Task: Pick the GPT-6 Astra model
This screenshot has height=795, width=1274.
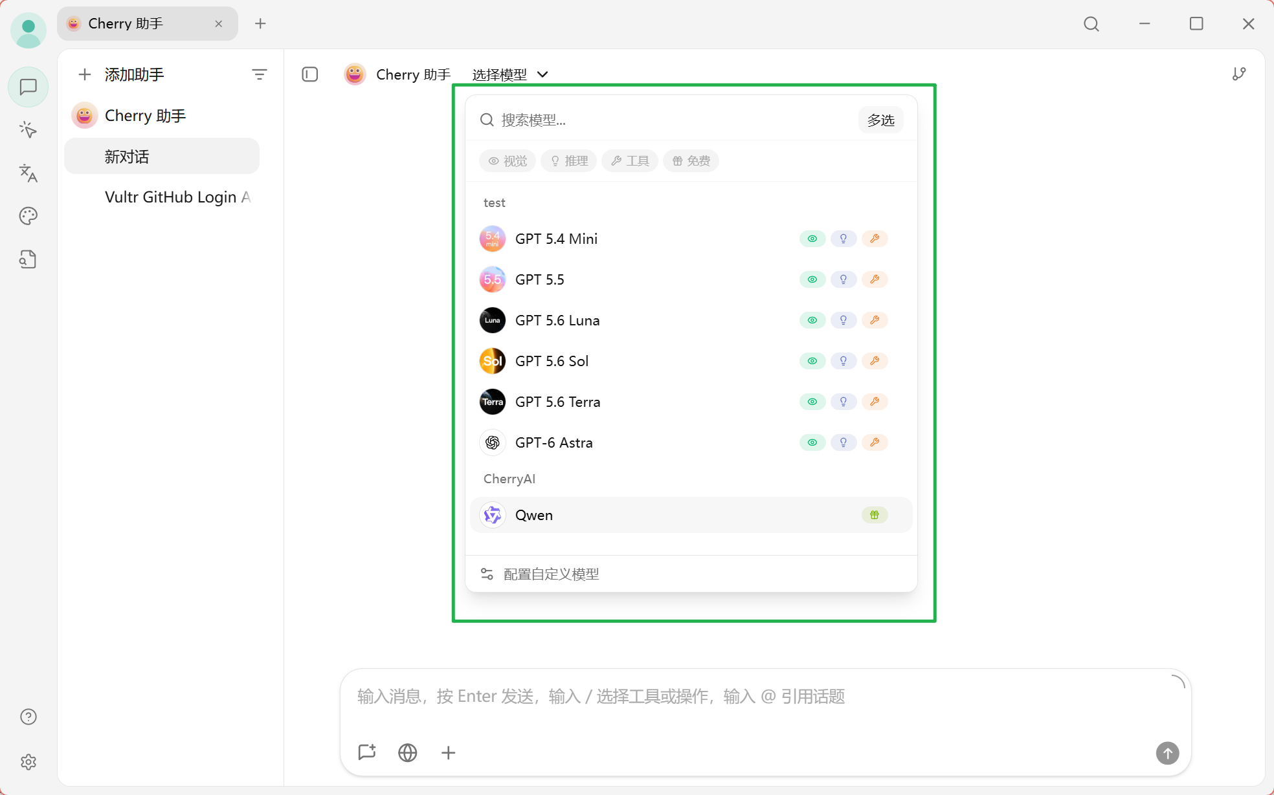Action: [691, 442]
